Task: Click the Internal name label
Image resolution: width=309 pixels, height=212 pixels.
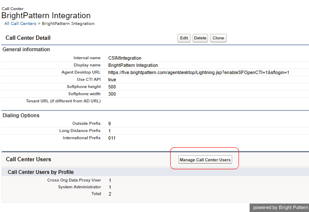Action: point(87,58)
